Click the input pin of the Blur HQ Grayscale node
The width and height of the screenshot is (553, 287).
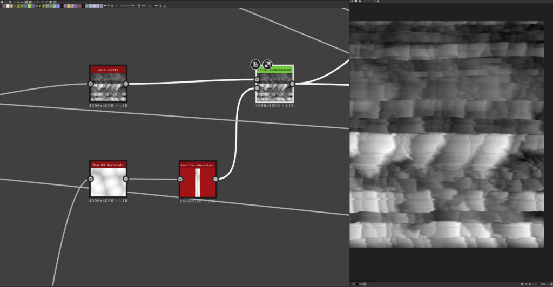point(91,179)
